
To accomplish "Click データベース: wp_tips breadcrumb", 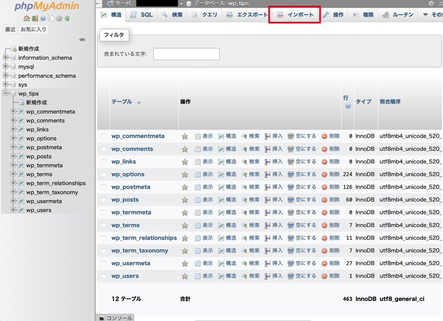I will [x=221, y=3].
